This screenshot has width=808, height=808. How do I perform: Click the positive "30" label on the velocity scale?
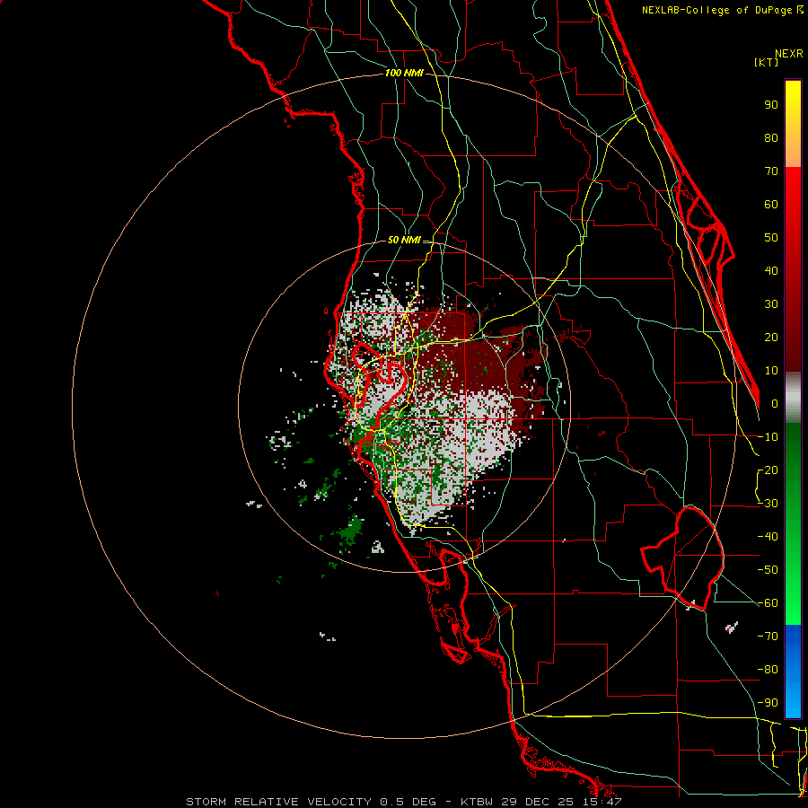[x=771, y=304]
